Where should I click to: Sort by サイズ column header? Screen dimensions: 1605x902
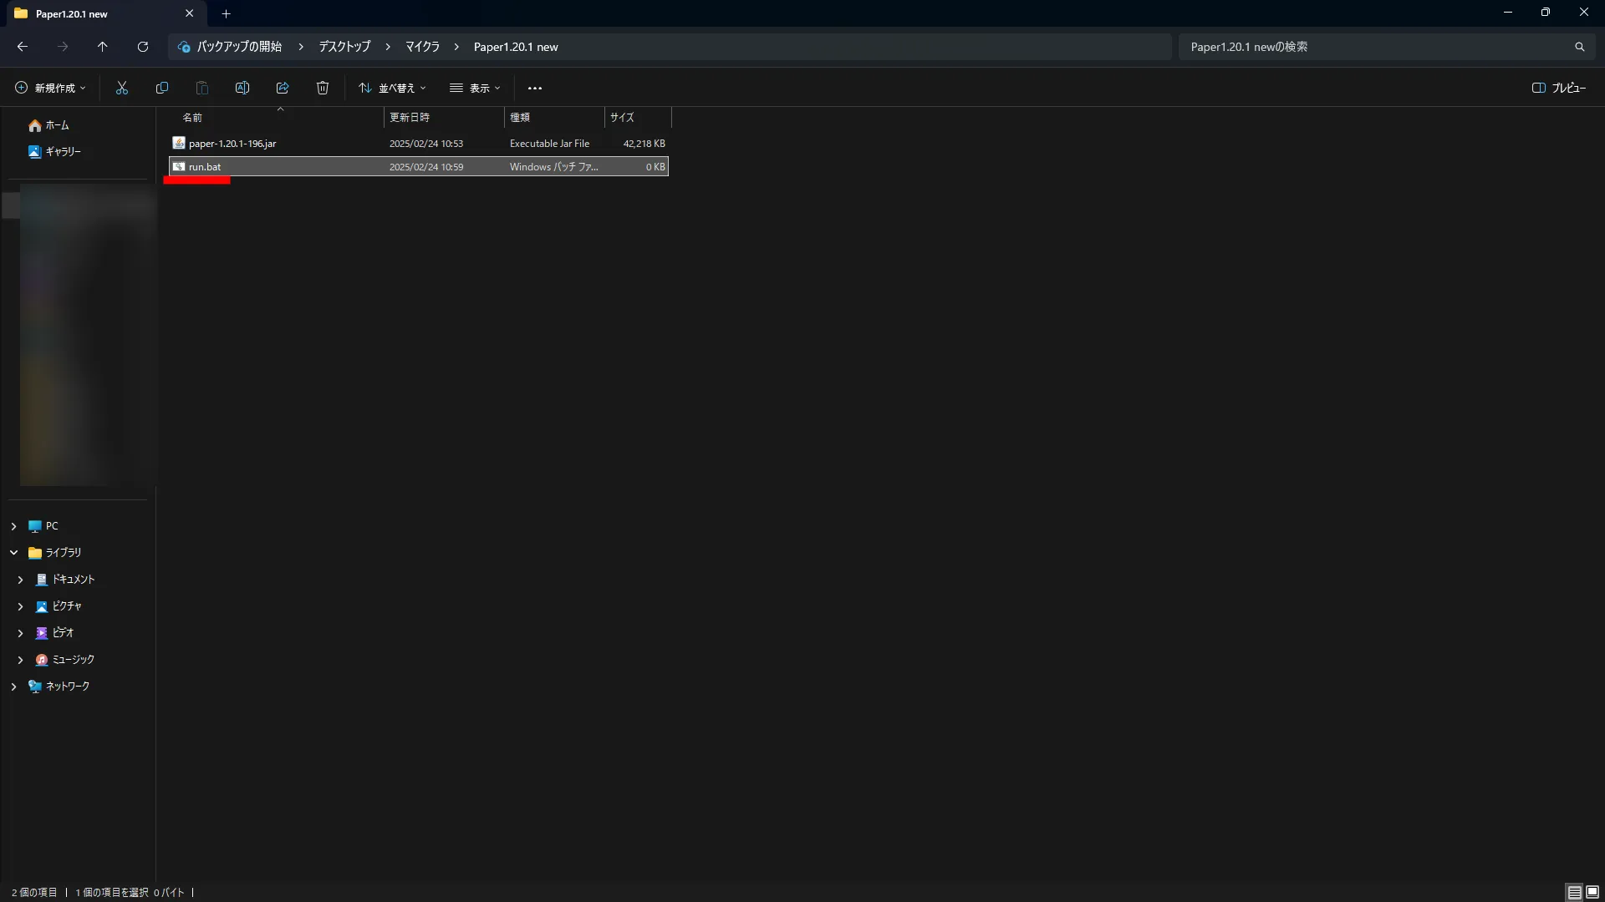(638, 118)
